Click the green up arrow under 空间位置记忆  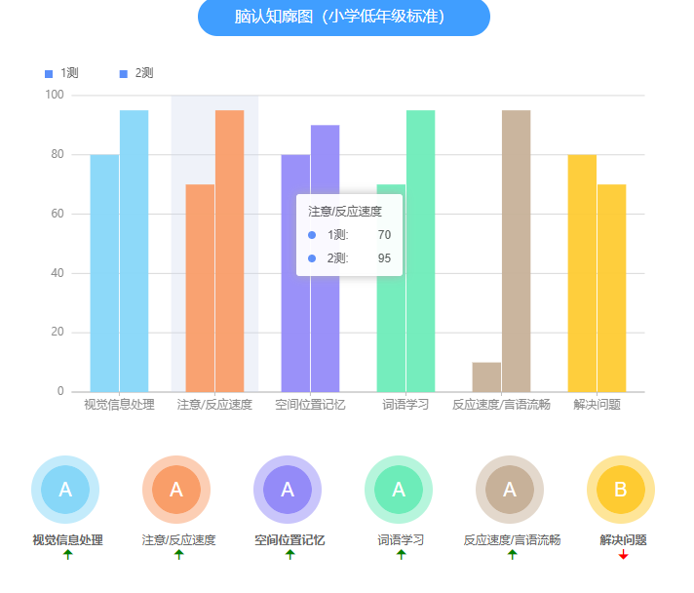[x=289, y=554]
